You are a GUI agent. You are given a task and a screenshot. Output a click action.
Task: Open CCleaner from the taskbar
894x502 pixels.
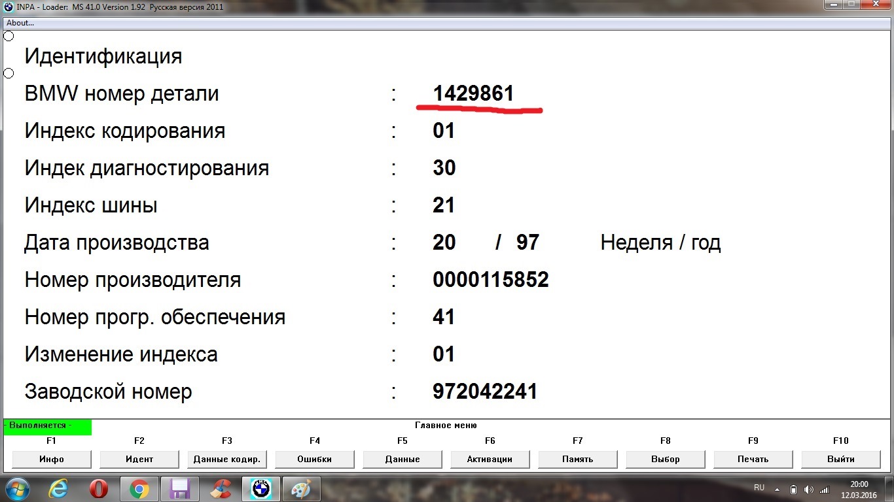[x=221, y=489]
